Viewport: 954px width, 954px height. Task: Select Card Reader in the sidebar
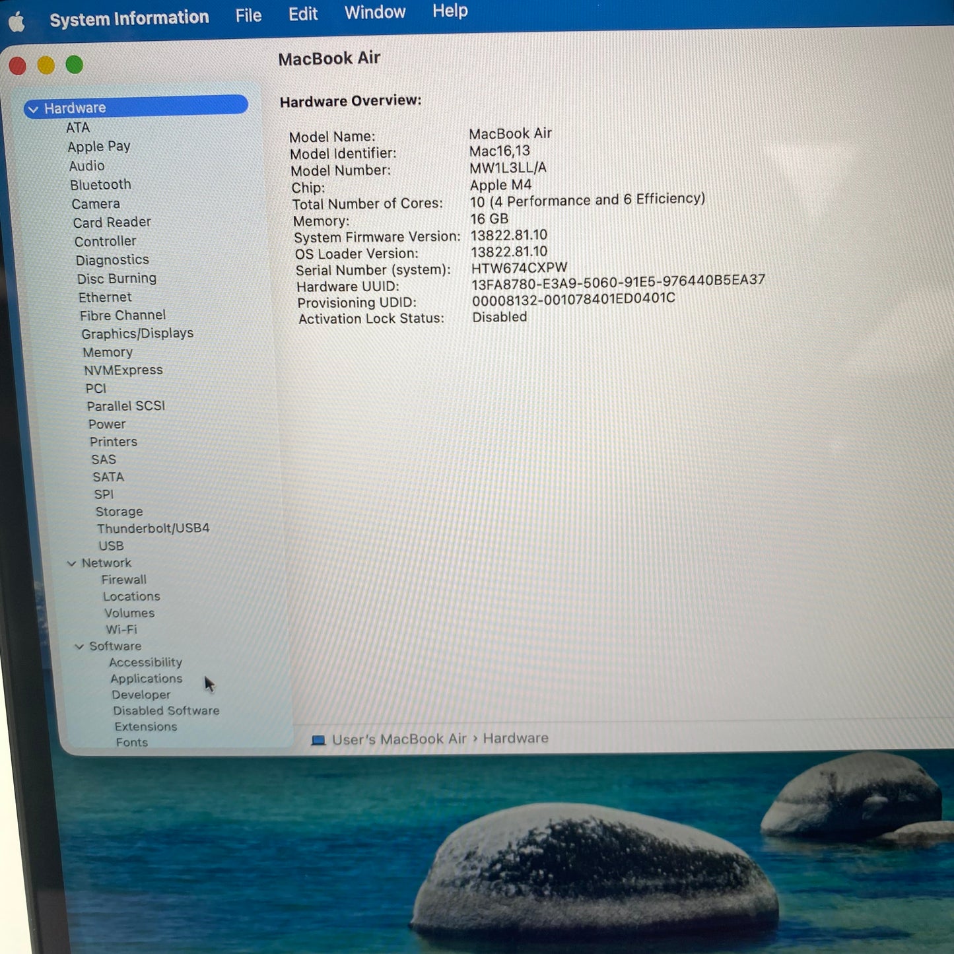pos(112,222)
